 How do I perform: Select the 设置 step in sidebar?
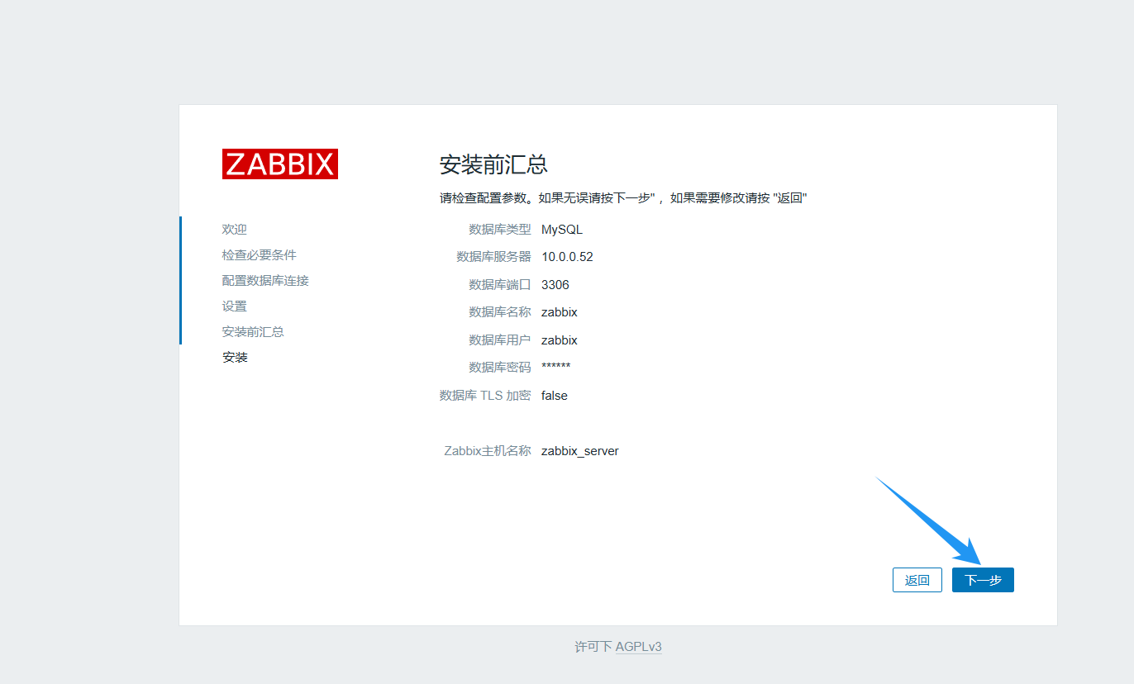coord(235,306)
